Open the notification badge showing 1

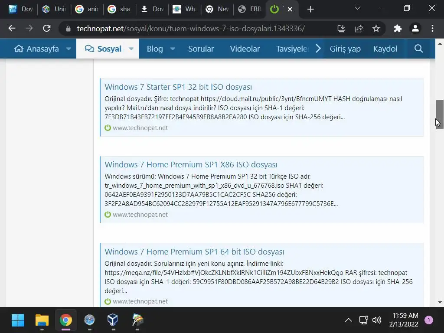tap(429, 320)
